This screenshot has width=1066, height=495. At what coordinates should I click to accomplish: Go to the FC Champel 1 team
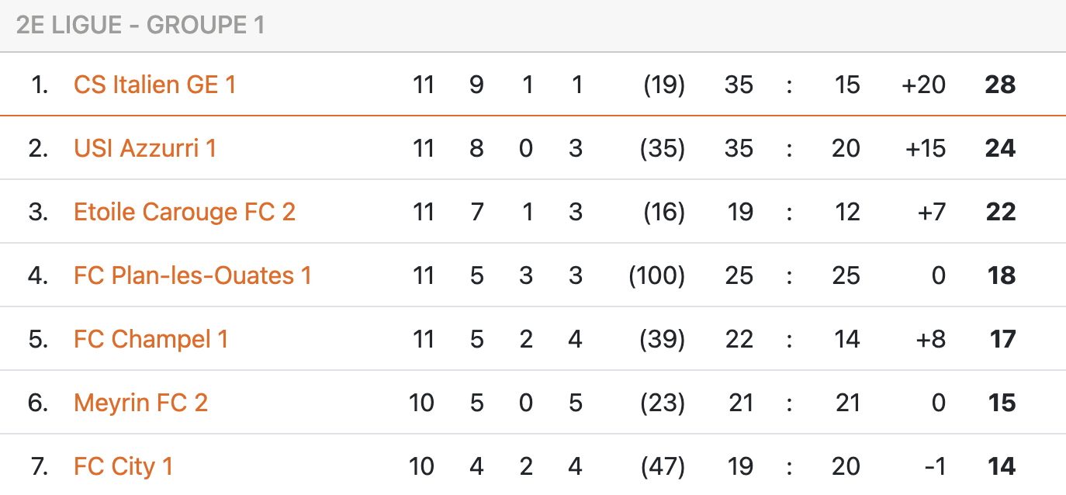(151, 339)
